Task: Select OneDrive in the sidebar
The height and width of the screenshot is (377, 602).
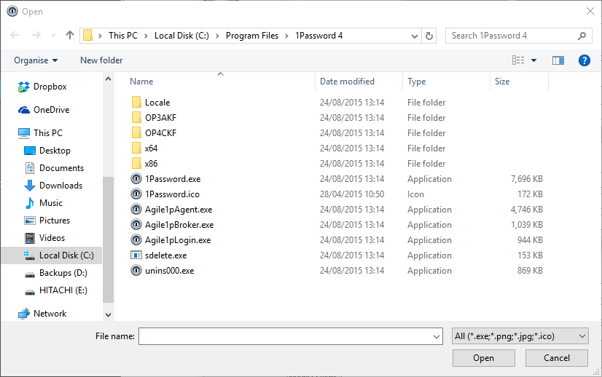Action: [x=51, y=110]
